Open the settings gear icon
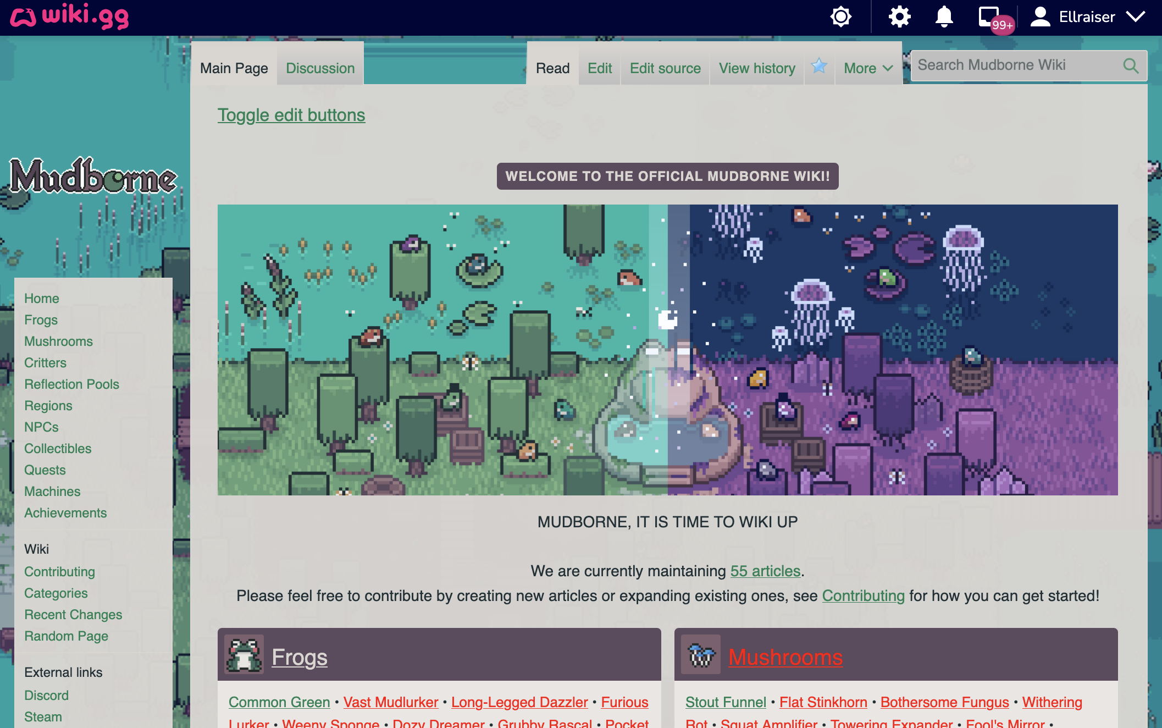 [x=899, y=16]
